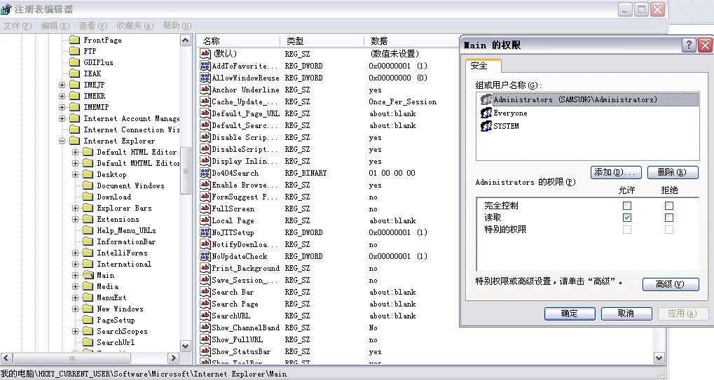Collapse the Internet Explorer tree node
714x380 pixels.
[62, 141]
